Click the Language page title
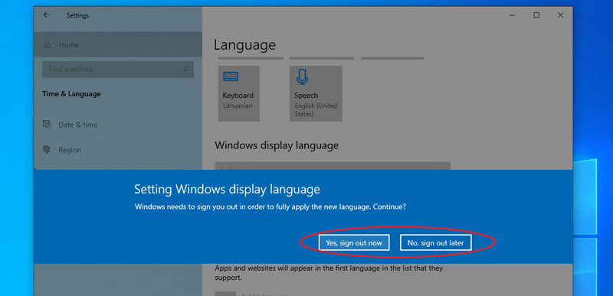This screenshot has width=613, height=296. [244, 45]
